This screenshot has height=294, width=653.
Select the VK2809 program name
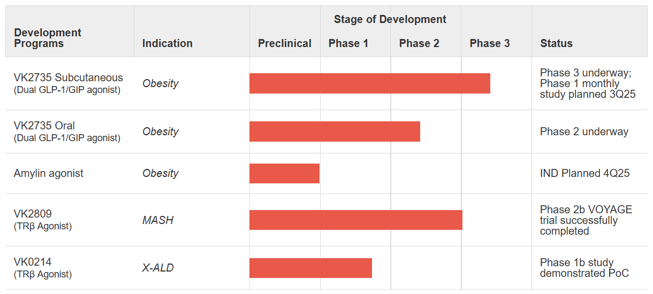click(33, 214)
